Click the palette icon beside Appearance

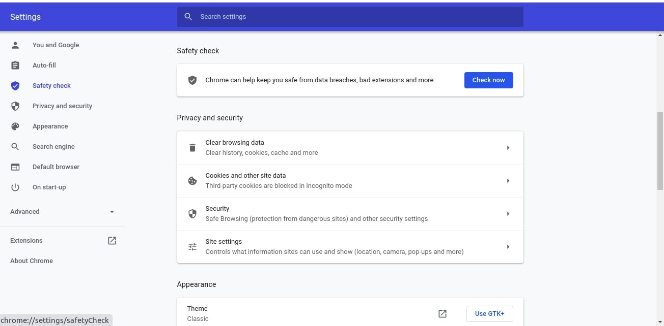[x=15, y=126]
